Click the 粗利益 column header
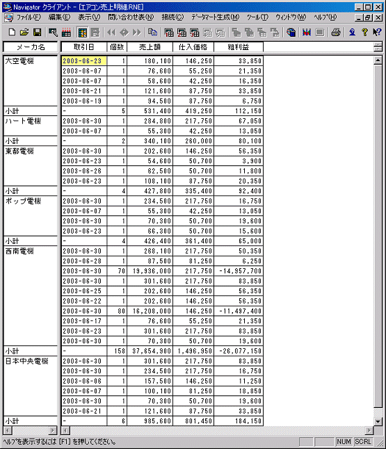The image size is (386, 449). pos(239,47)
